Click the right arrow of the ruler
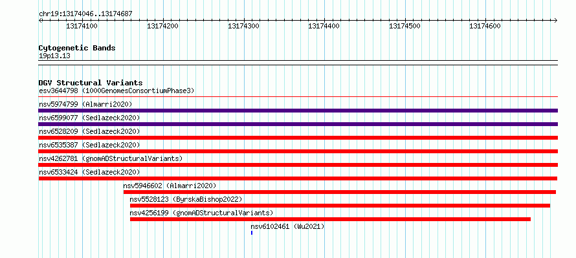Screen dimensions: 576x258 pyautogui.click(x=556, y=20)
